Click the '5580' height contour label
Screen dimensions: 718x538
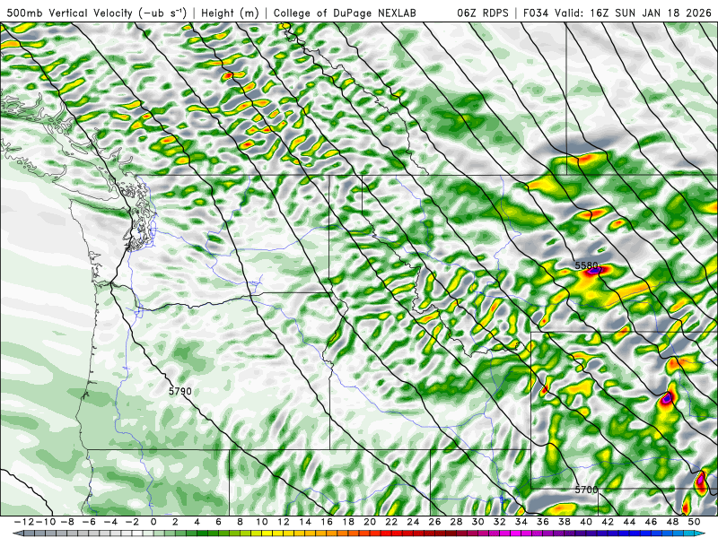tap(586, 265)
